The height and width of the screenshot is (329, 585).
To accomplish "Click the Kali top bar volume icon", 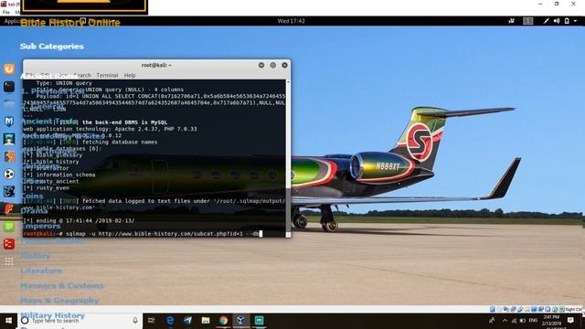I will point(557,21).
